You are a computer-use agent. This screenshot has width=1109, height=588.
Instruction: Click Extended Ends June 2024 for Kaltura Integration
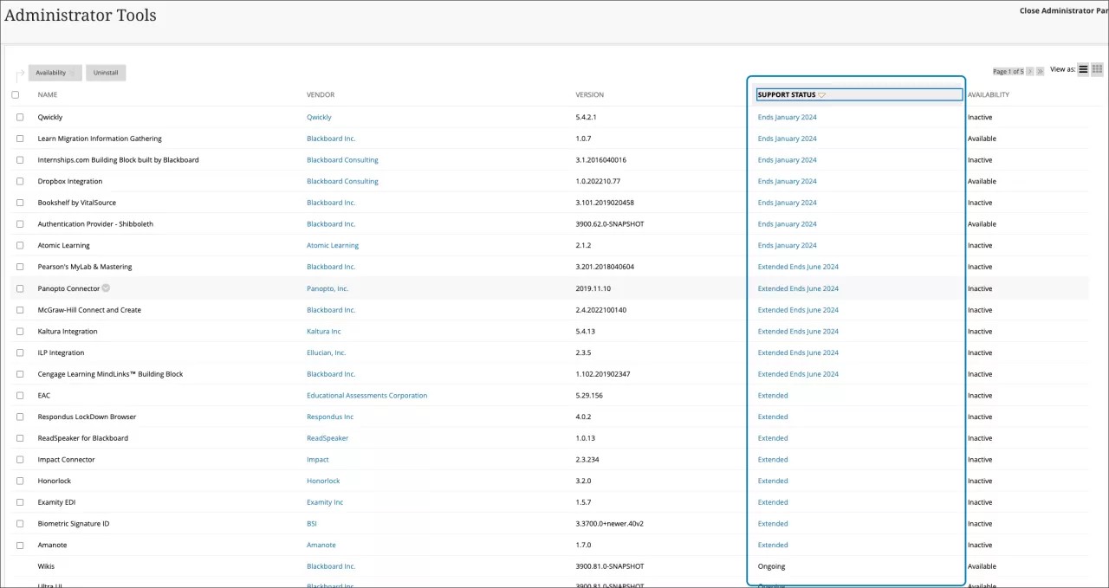point(797,331)
